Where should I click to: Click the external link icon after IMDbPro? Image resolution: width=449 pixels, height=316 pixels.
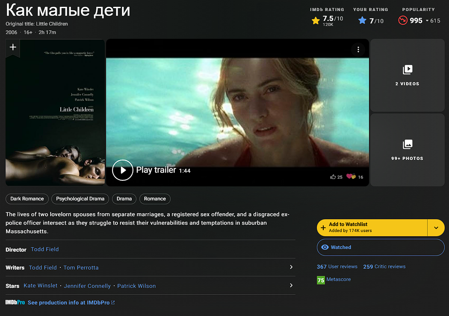click(x=113, y=303)
